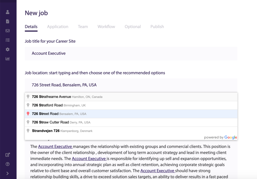Click the red pin beside 726 Street Road
The height and width of the screenshot is (179, 257).
[28, 114]
